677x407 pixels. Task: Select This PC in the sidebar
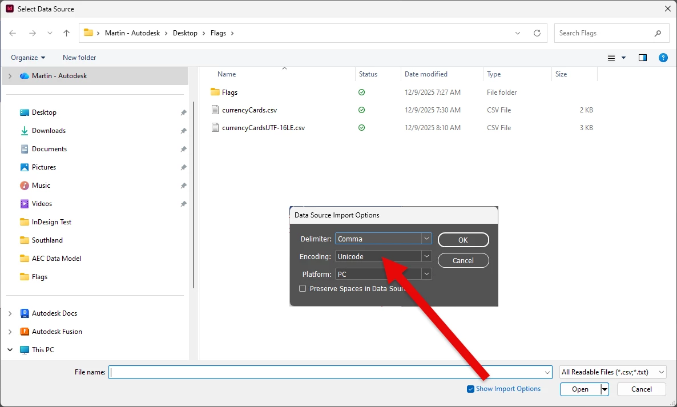pos(43,350)
